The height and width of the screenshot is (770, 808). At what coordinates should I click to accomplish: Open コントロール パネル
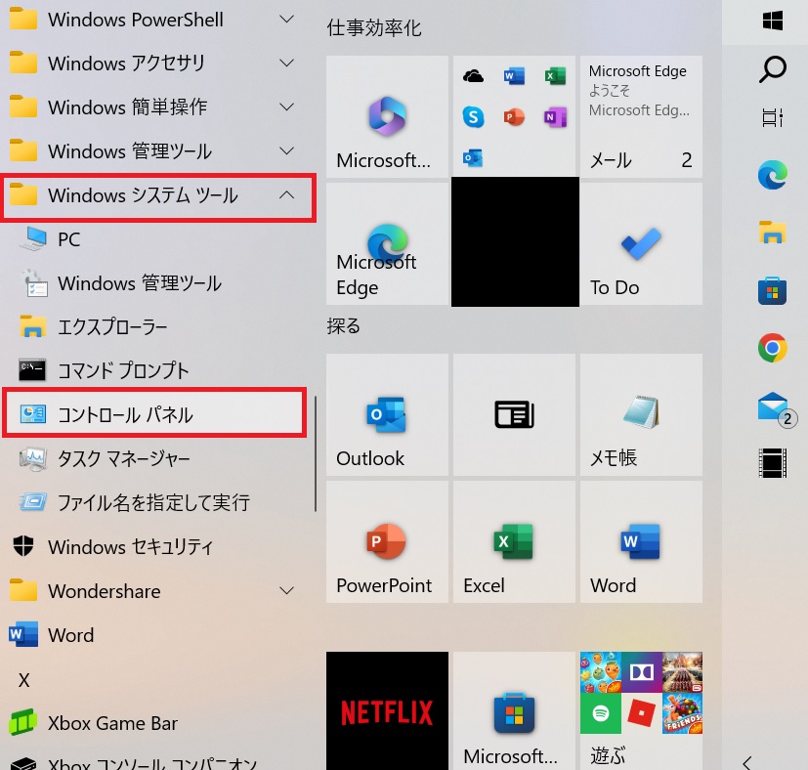[x=154, y=413]
